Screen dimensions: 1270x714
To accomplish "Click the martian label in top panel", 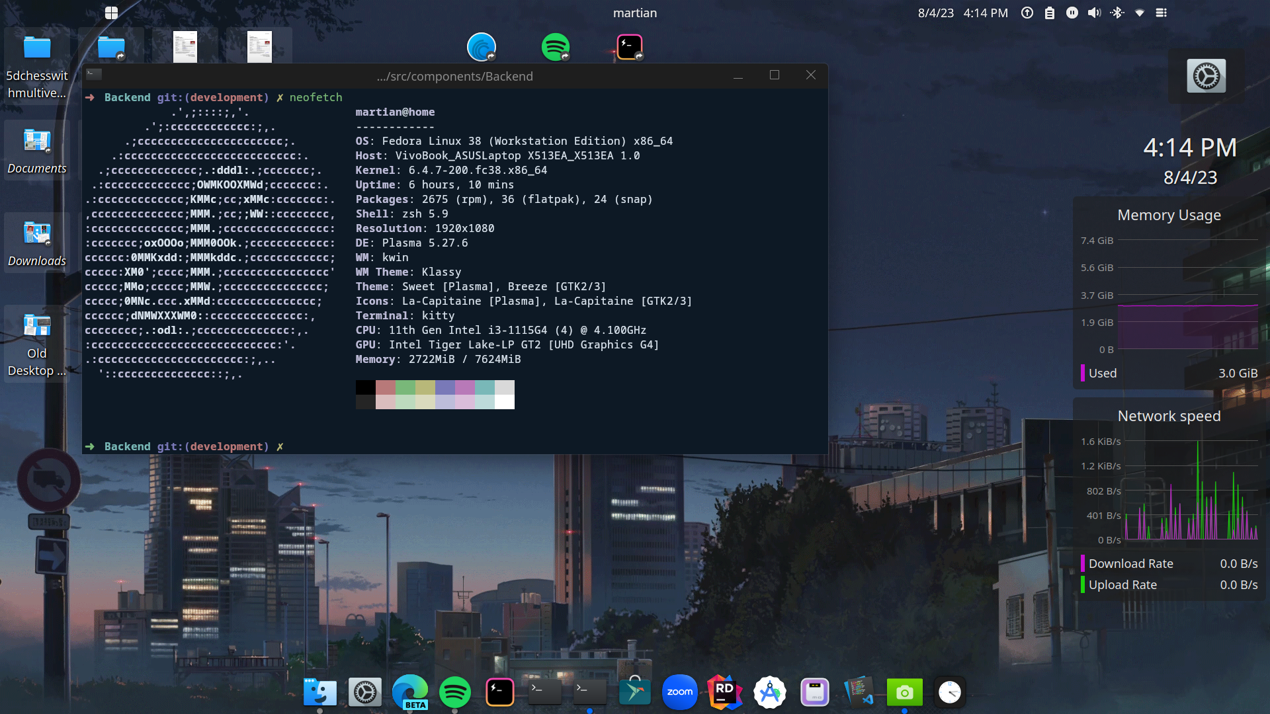I will (x=635, y=13).
